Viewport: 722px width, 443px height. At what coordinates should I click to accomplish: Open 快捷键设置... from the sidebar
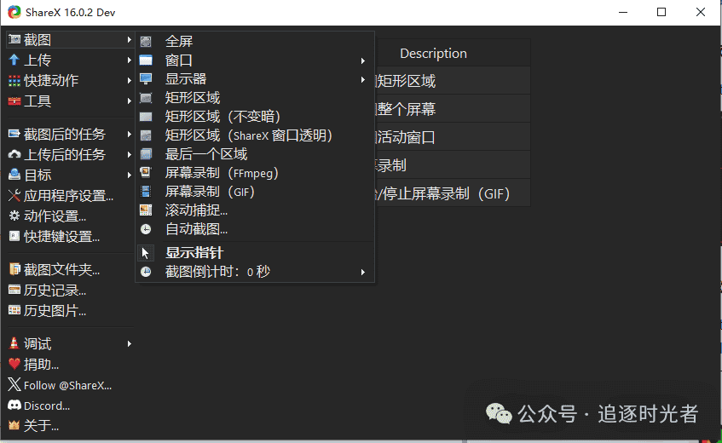pyautogui.click(x=61, y=237)
